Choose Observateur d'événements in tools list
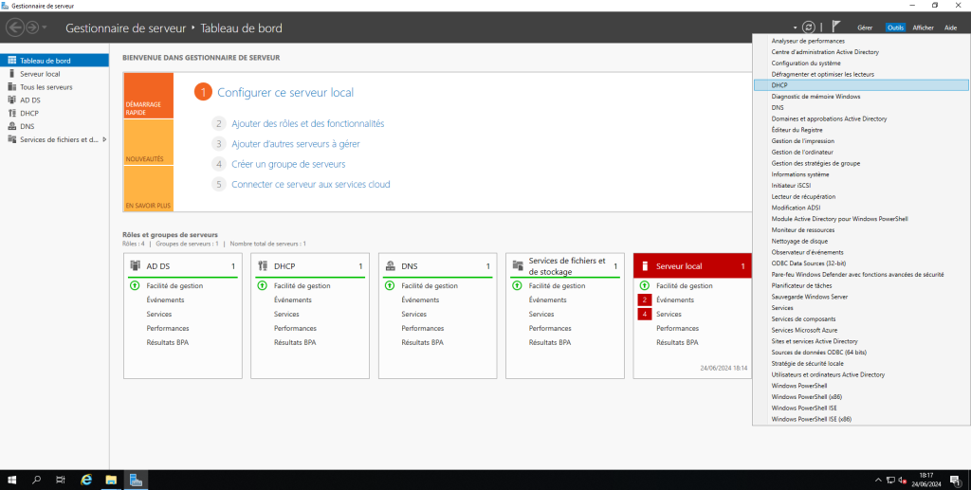The width and height of the screenshot is (971, 490). [807, 250]
